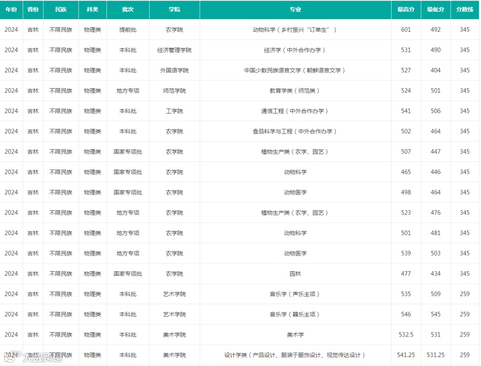Click the 提前批 batch cell

[x=128, y=30]
